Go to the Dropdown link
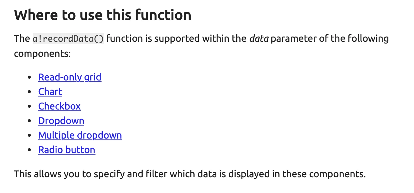The height and width of the screenshot is (193, 414). (x=61, y=121)
